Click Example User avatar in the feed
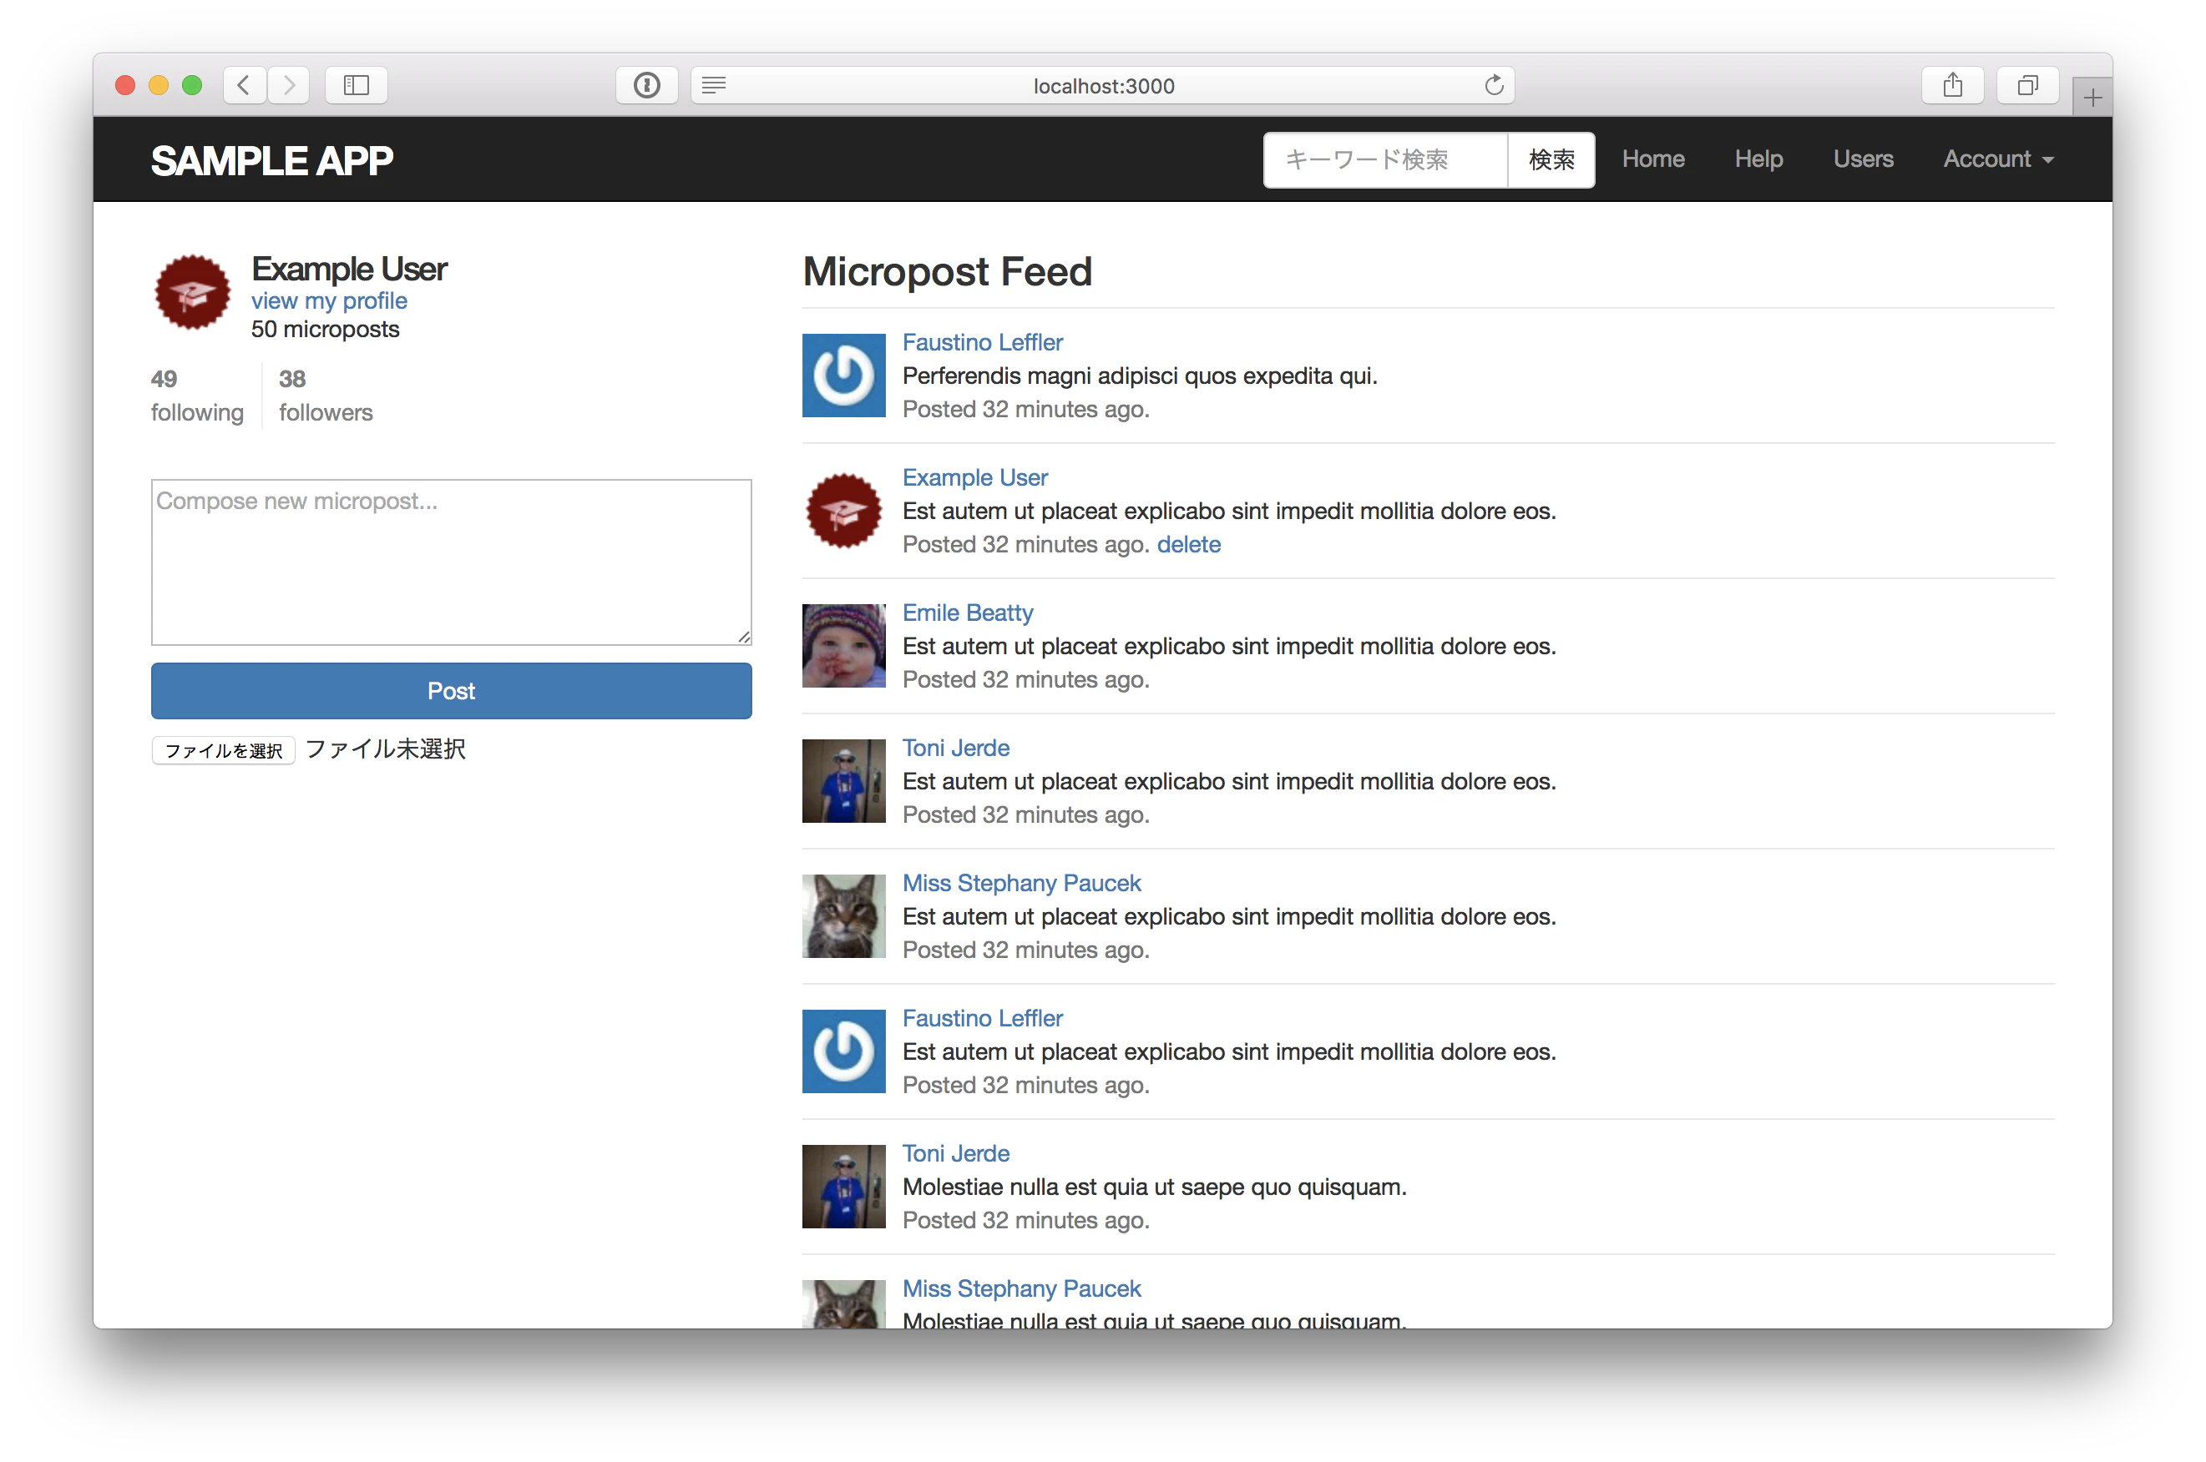 click(x=843, y=510)
